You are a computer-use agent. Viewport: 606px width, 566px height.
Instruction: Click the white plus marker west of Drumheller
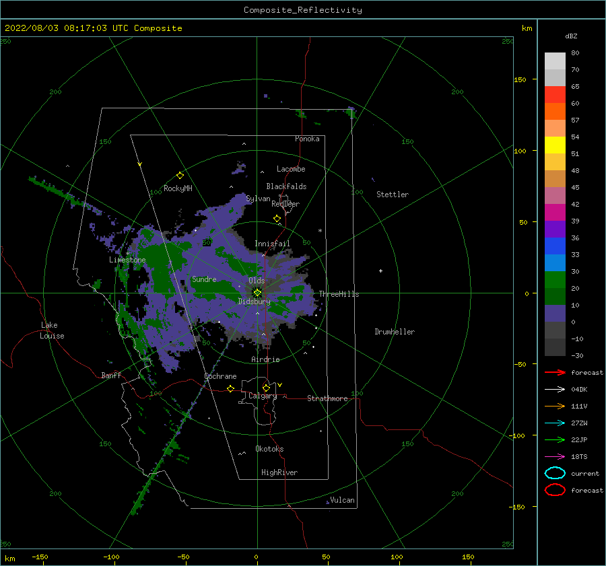(x=380, y=271)
